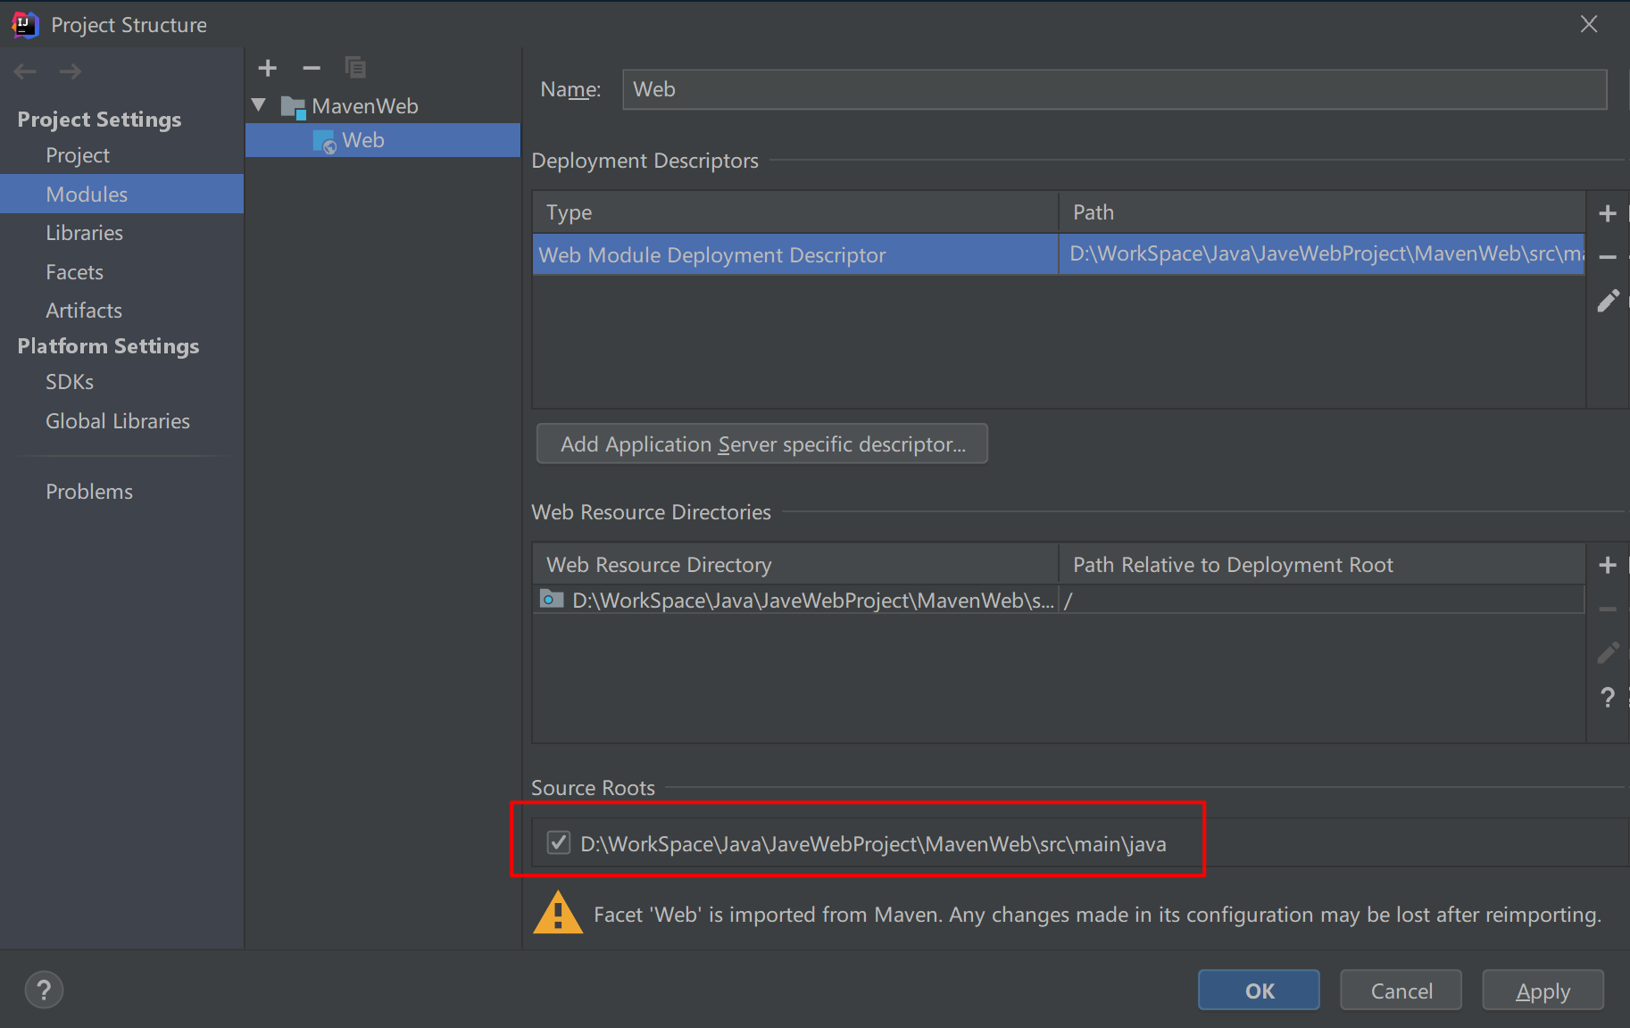Select Web Module Deployment Descriptor row
This screenshot has width=1630, height=1028.
tap(1059, 254)
